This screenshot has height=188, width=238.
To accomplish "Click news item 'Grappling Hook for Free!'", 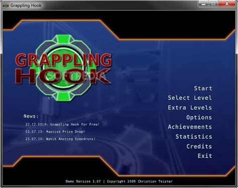I will tap(62, 125).
